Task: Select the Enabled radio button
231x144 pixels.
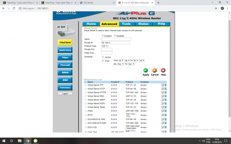Action: pyautogui.click(x=103, y=36)
